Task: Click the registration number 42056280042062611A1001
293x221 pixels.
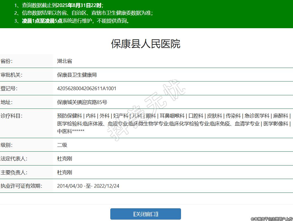Action: pos(87,89)
